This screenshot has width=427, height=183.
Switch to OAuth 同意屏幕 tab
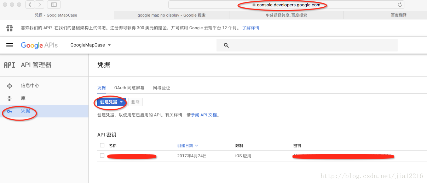[x=129, y=87]
